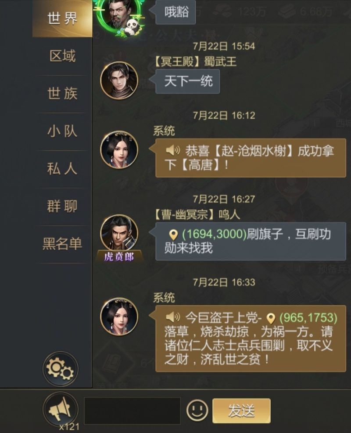Open 黑名单 blacklist tab

pyautogui.click(x=62, y=244)
